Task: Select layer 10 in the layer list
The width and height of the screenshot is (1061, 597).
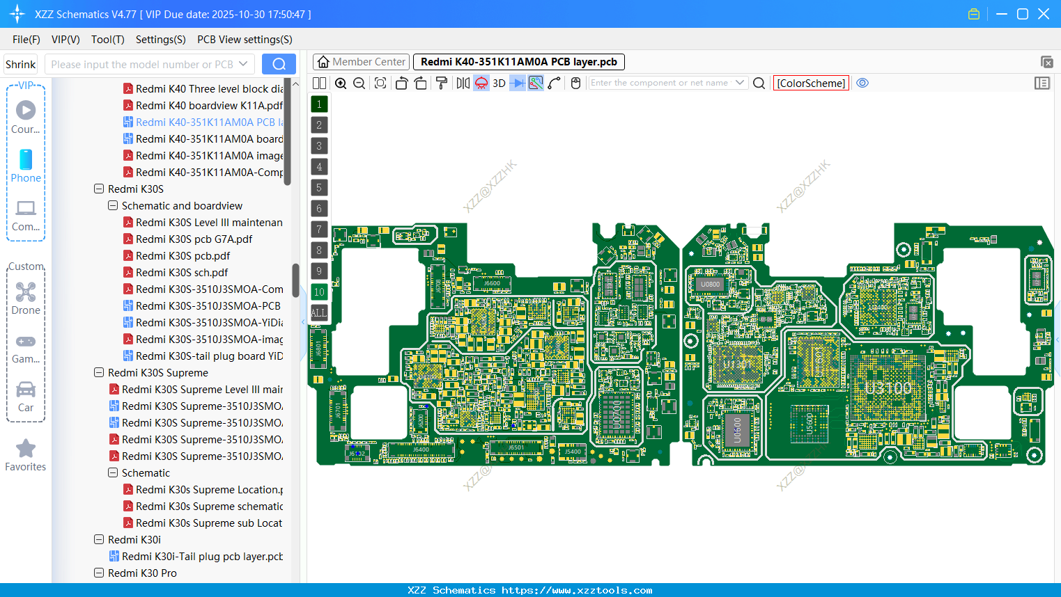Action: [319, 292]
